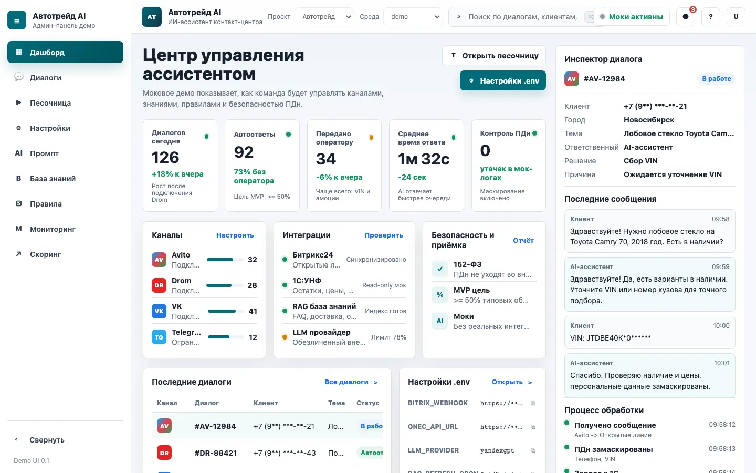Open the user profile U button
Viewport: 756px width, 473px height.
point(736,17)
